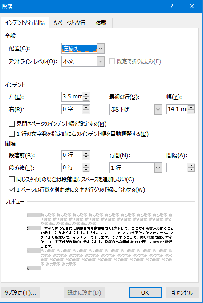This screenshot has width=203, height=303.
Task: Increase 幅 hanging width with up arrow
Action: [x=191, y=107]
